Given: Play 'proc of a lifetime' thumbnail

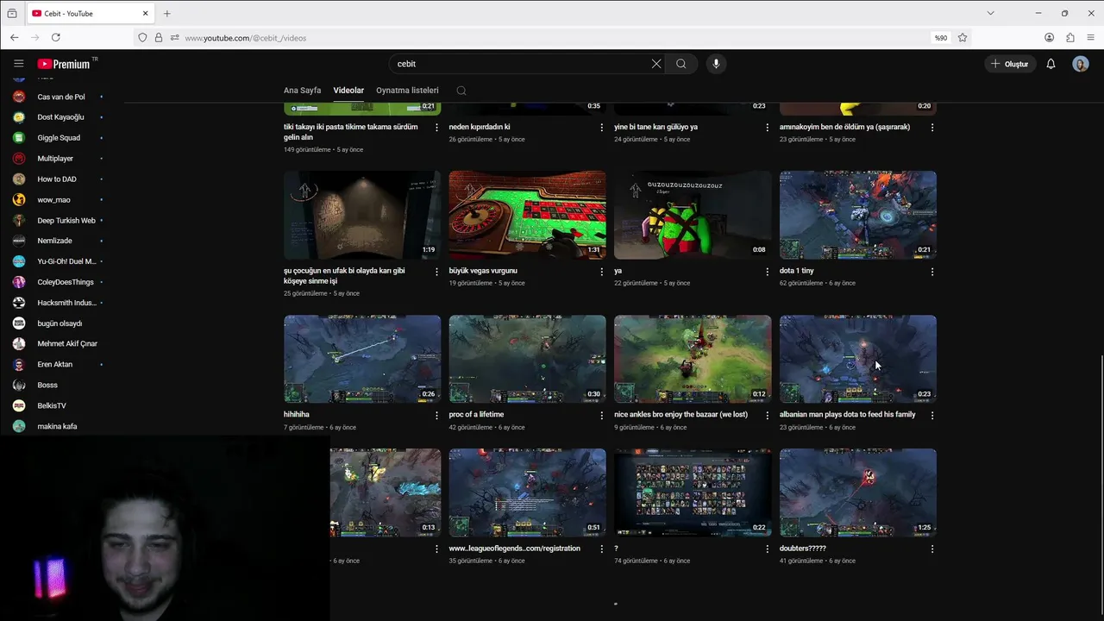Looking at the screenshot, I should pyautogui.click(x=527, y=359).
